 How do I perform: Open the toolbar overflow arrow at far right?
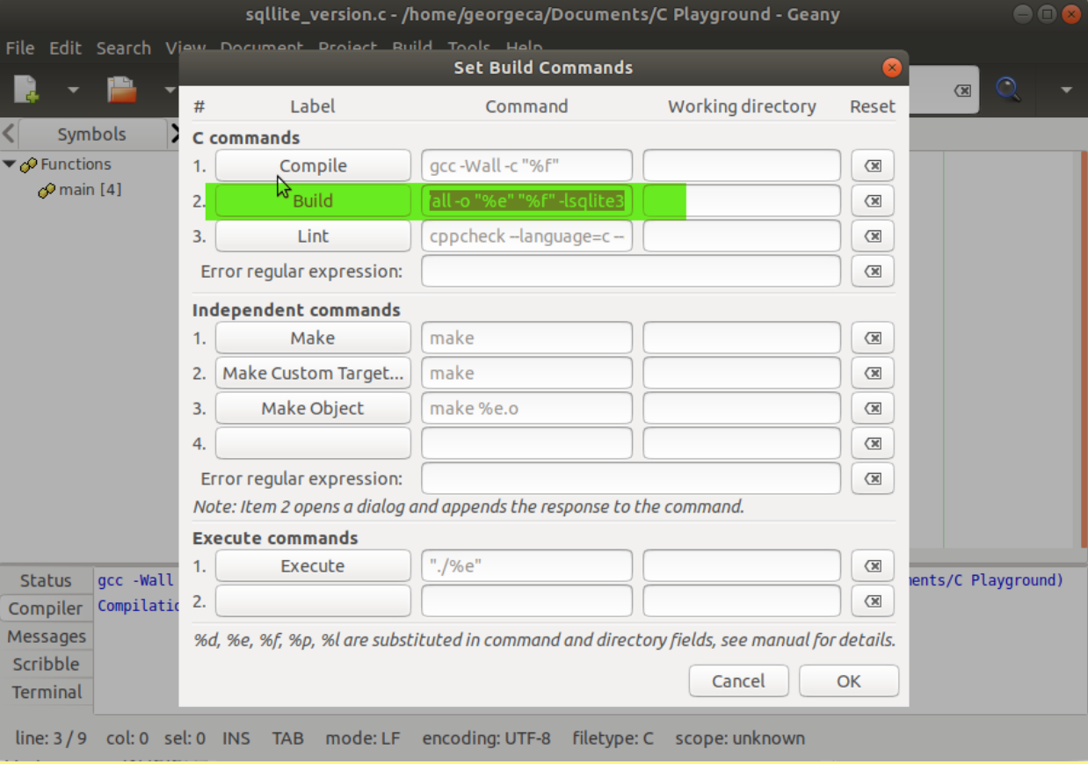(1066, 90)
